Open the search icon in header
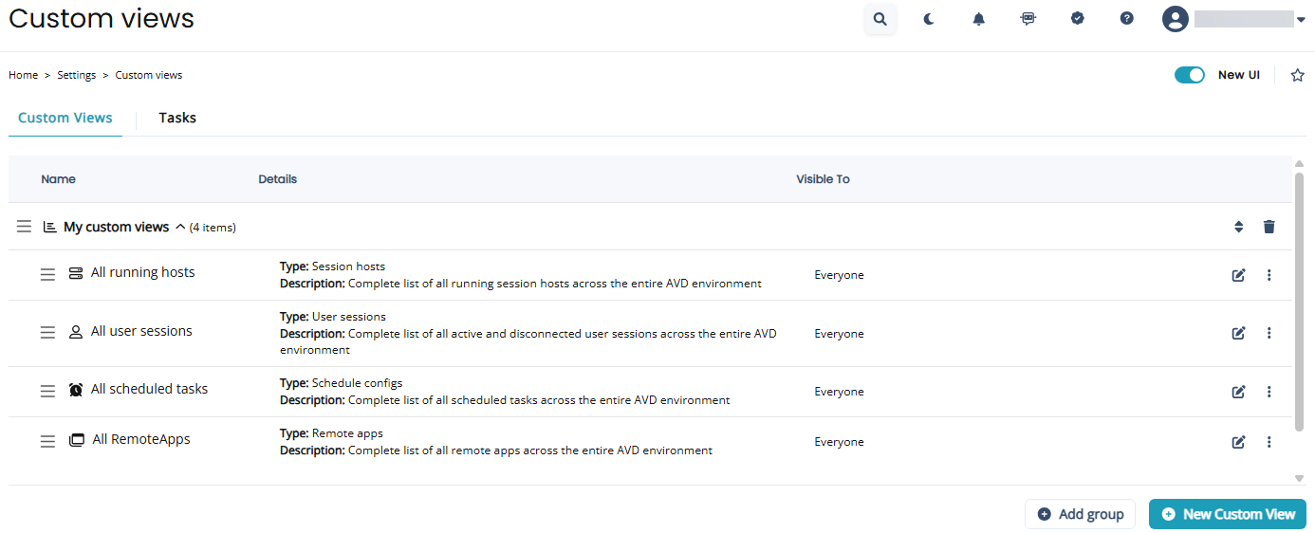 tap(880, 19)
